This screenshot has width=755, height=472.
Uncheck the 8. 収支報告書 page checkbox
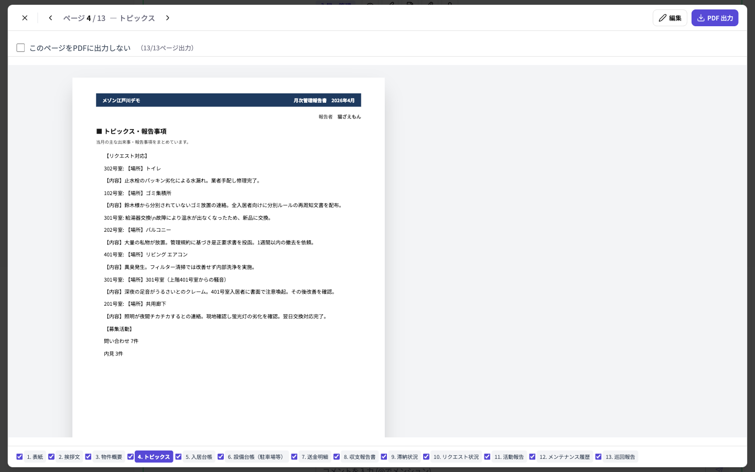click(x=337, y=457)
